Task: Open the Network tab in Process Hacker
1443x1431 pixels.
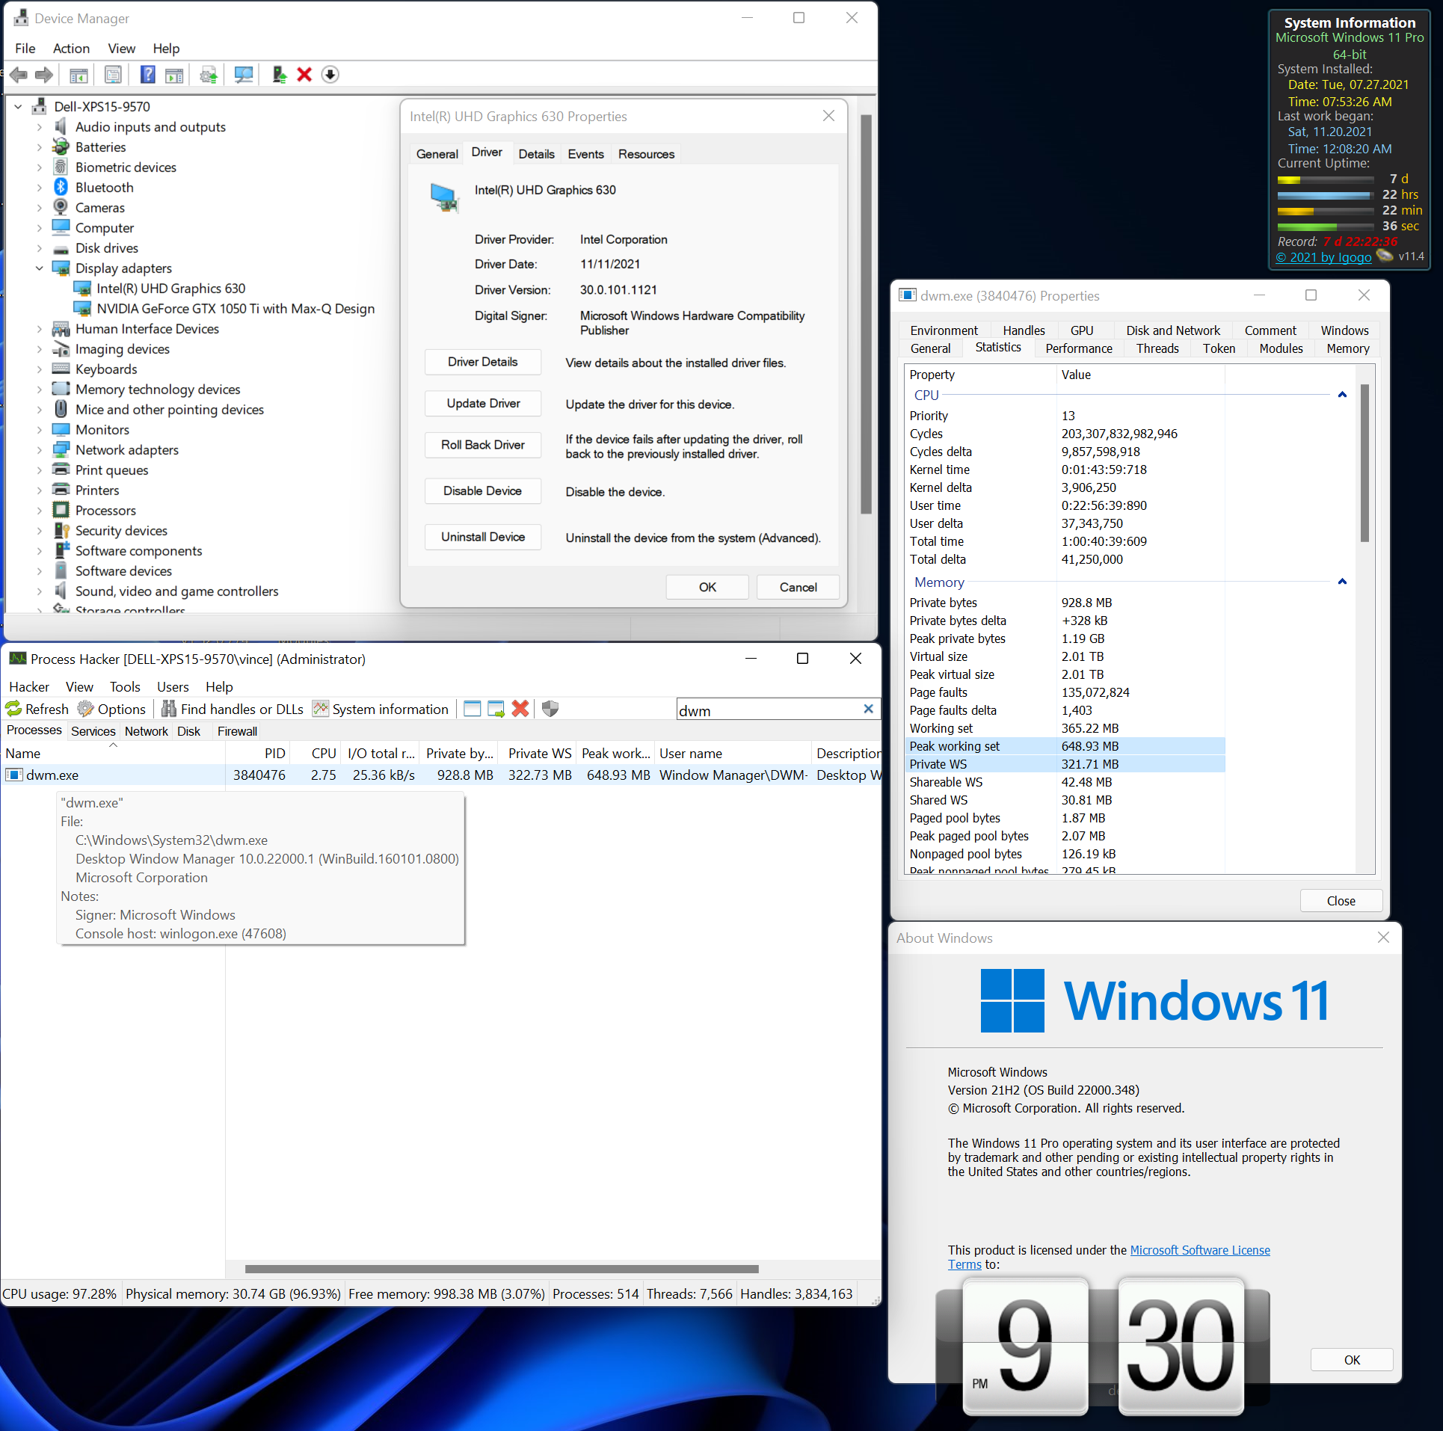Action: tap(147, 731)
